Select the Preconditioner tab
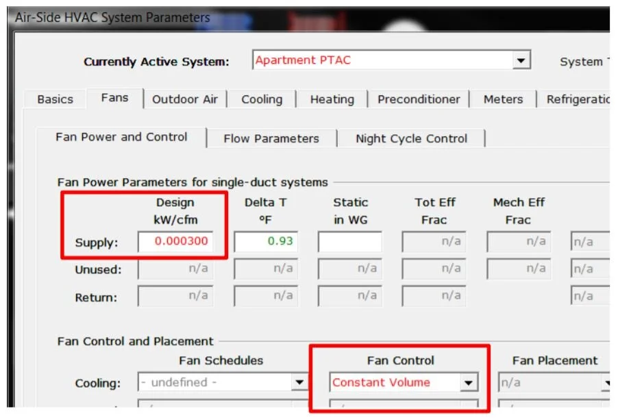Image resolution: width=618 pixels, height=420 pixels. tap(418, 99)
